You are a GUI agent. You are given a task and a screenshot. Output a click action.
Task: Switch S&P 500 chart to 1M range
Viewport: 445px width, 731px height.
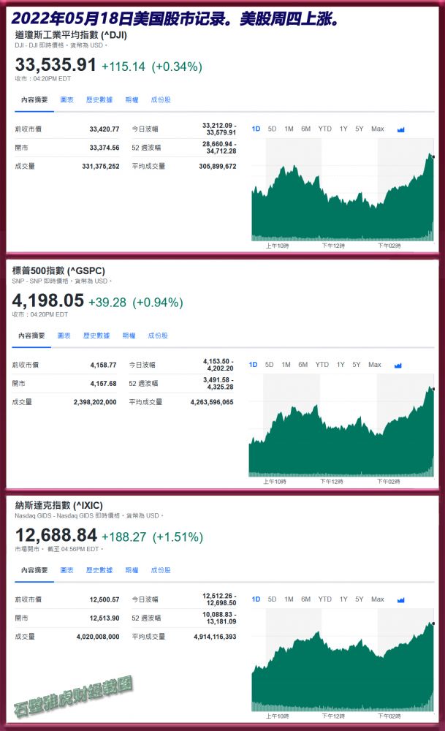[286, 364]
